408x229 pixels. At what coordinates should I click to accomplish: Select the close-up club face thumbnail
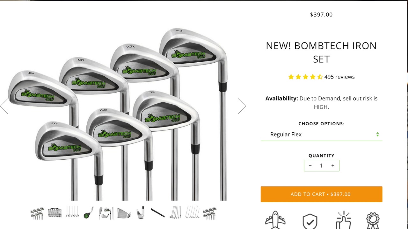pos(123,213)
